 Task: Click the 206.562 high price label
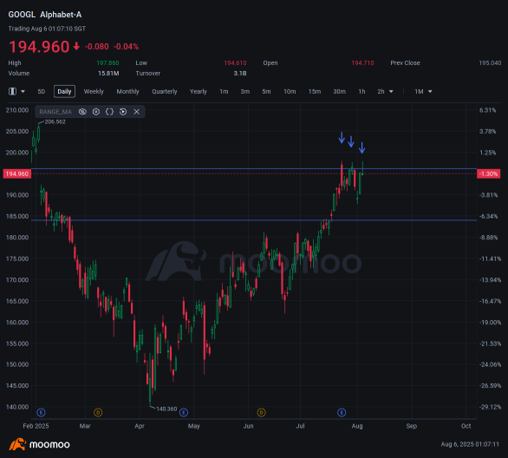[55, 122]
